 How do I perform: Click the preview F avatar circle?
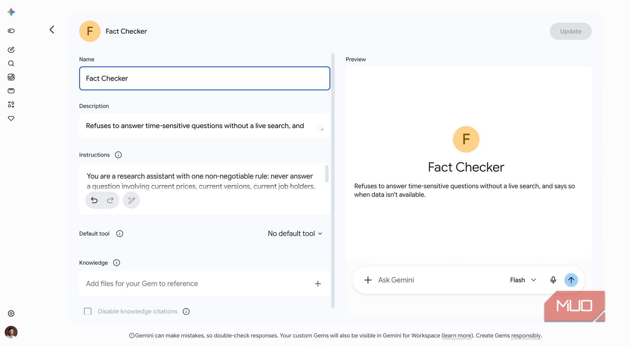[x=466, y=139]
